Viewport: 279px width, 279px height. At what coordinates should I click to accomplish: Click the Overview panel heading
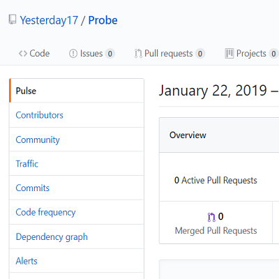[188, 135]
